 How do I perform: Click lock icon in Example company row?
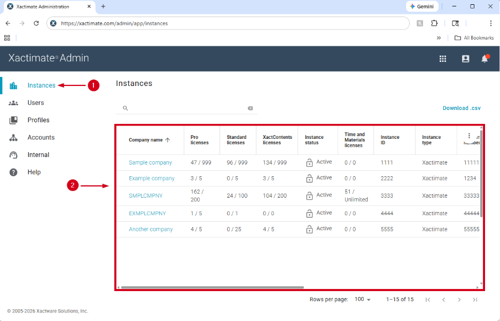[x=309, y=178]
